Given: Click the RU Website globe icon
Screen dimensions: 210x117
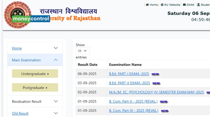Looking at the screenshot, I should click(162, 5).
